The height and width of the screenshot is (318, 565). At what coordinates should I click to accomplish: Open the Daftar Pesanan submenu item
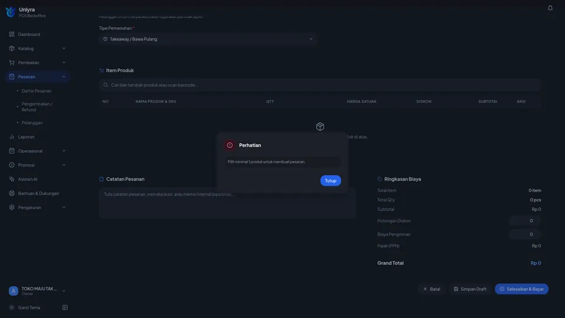coord(36,91)
